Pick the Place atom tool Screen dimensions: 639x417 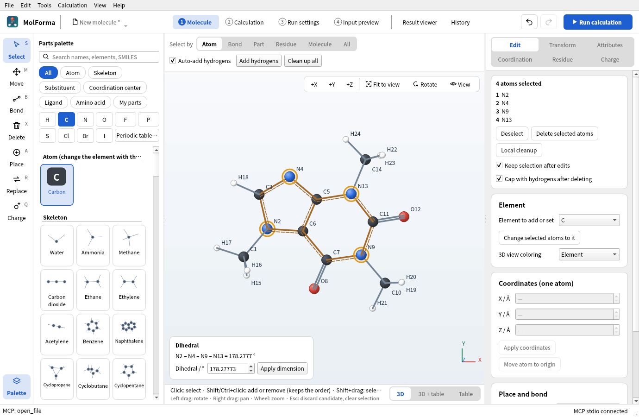pos(17,158)
